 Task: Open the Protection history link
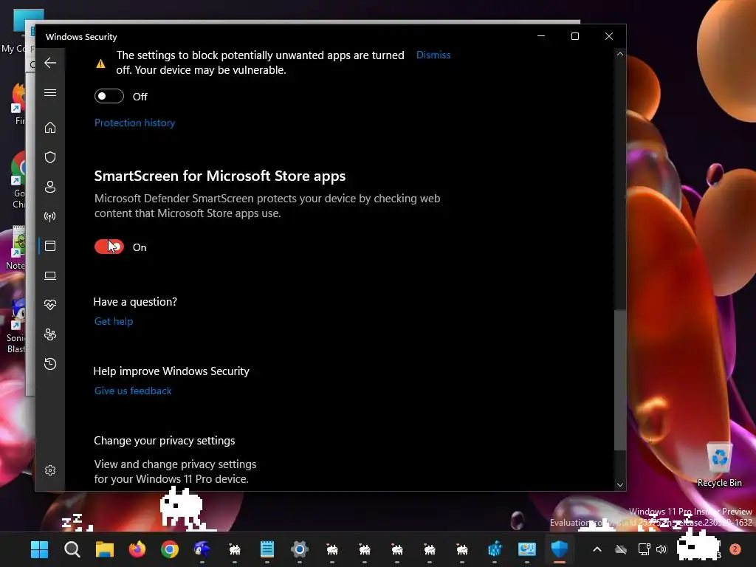[x=134, y=123]
